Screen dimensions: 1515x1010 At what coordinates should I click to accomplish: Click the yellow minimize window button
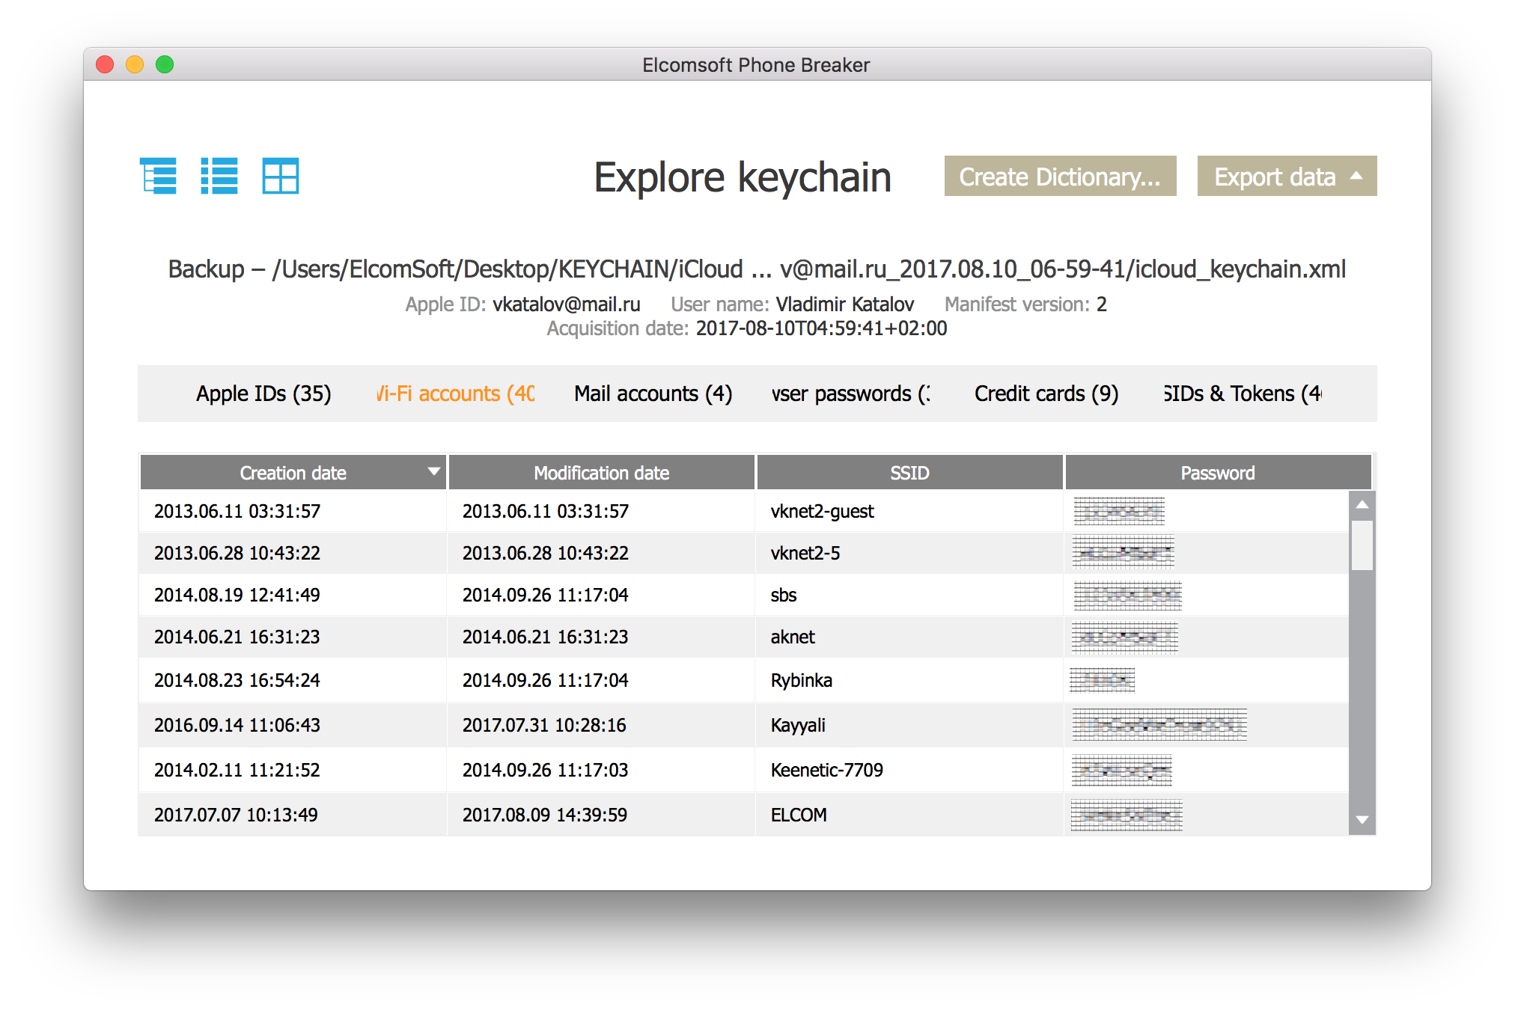click(135, 65)
